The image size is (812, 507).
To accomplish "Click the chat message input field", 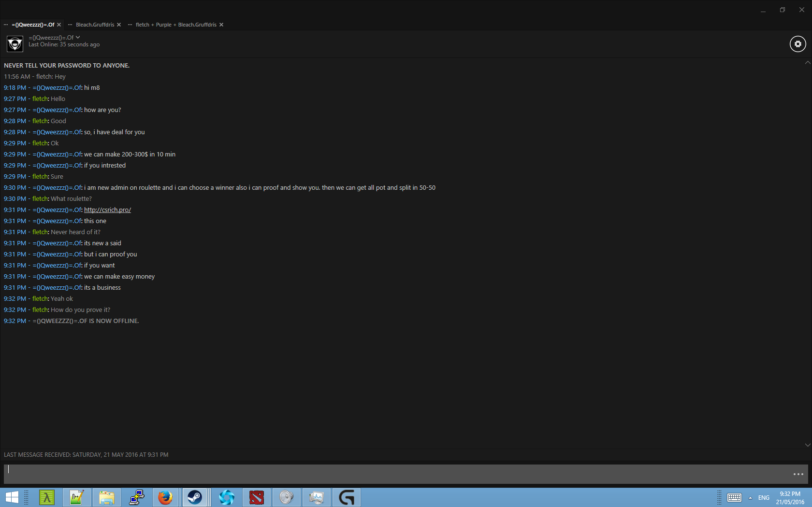I will tap(396, 474).
